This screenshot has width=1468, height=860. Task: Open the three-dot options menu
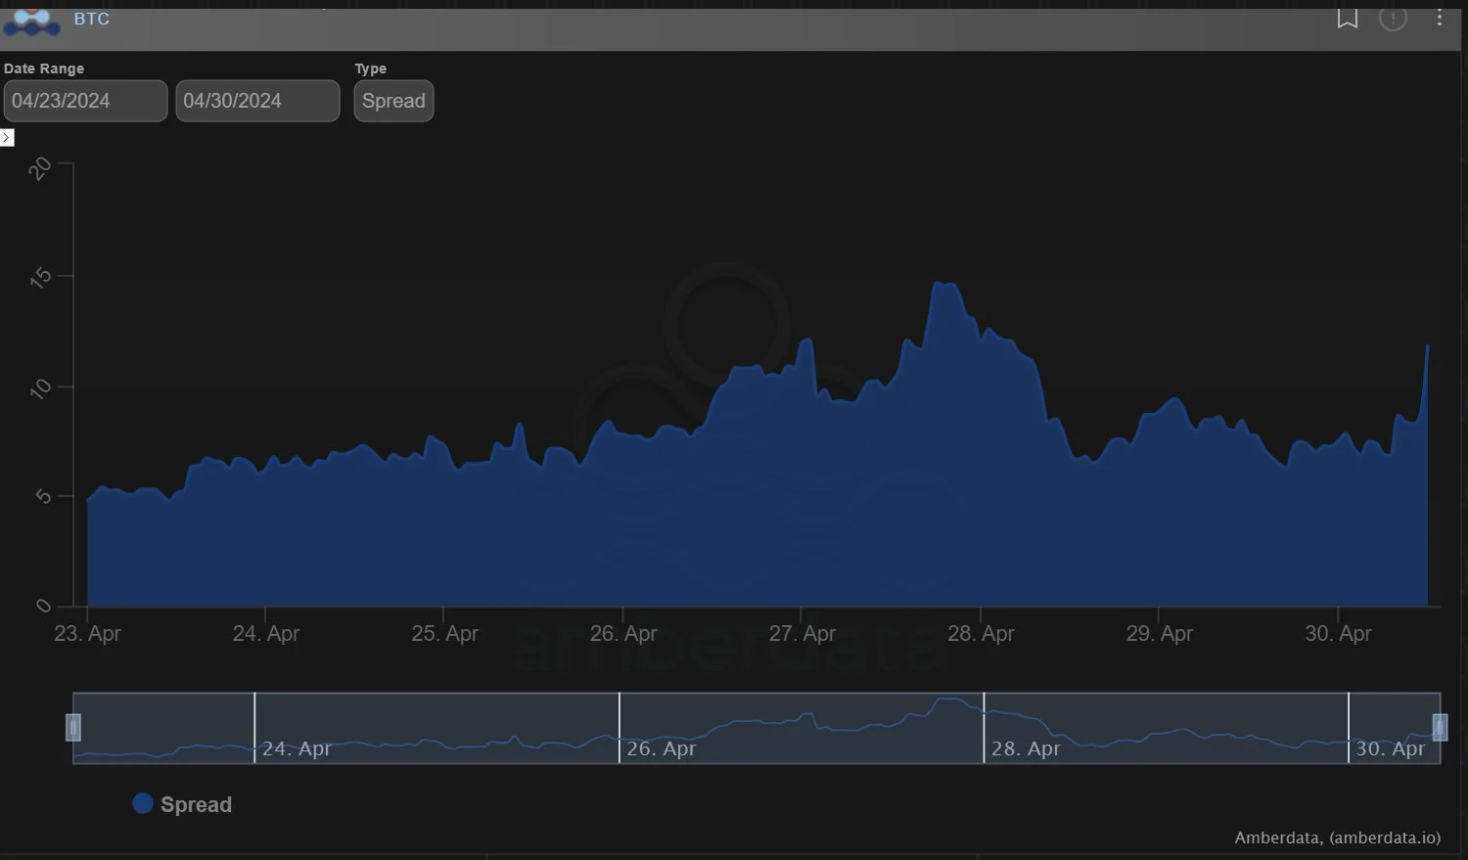[1439, 18]
